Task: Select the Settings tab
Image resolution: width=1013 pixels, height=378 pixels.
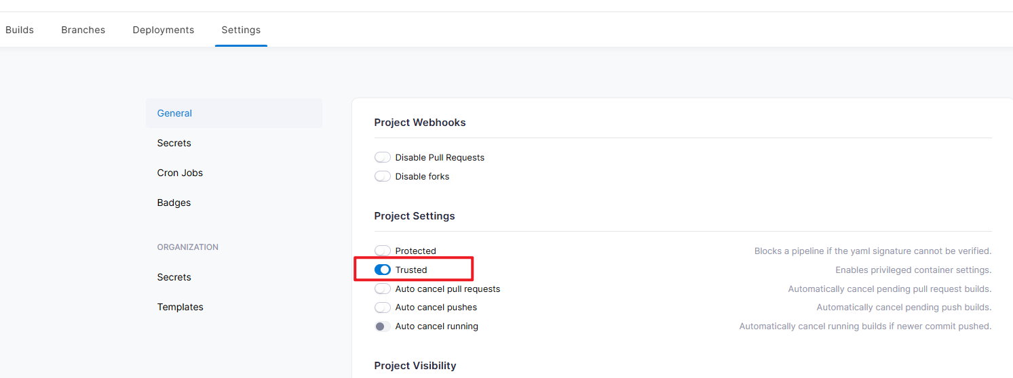Action: click(x=241, y=30)
